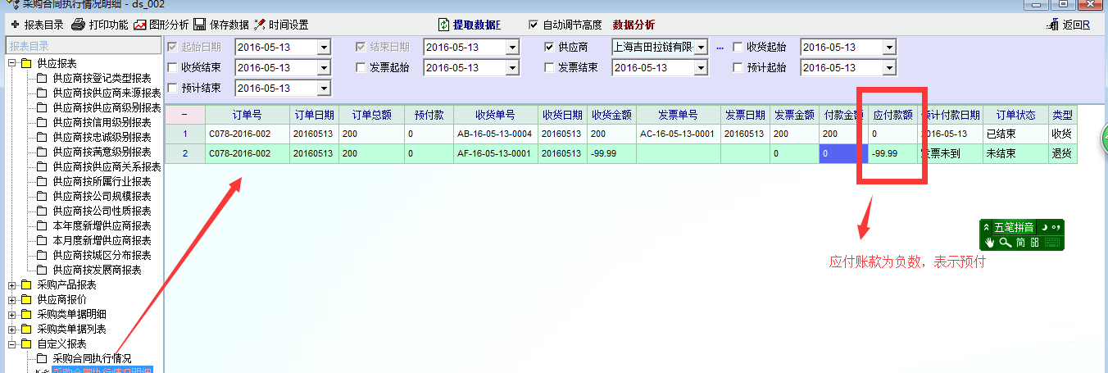
Task: Click the 保存数据 floppy disk icon
Action: [x=199, y=25]
